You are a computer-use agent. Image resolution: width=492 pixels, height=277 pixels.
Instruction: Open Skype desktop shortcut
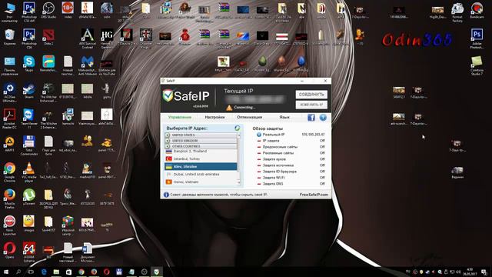tap(29, 64)
